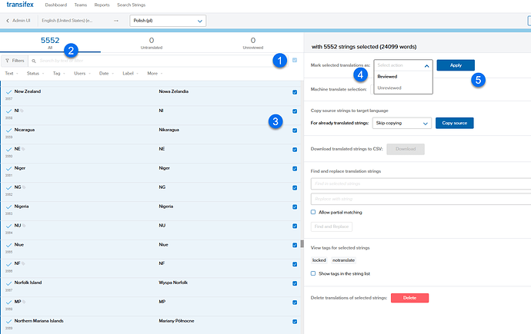Click the Copy source button
The height and width of the screenshot is (334, 531).
tap(455, 124)
